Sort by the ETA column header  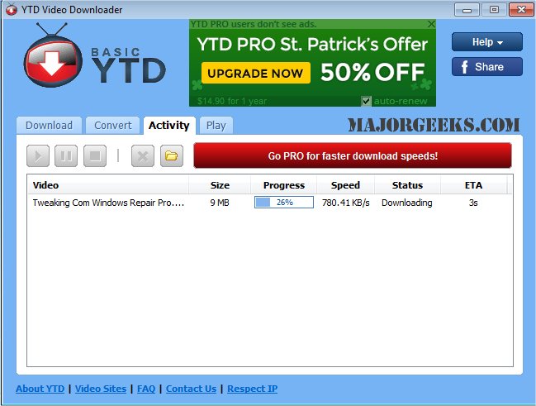(x=473, y=185)
